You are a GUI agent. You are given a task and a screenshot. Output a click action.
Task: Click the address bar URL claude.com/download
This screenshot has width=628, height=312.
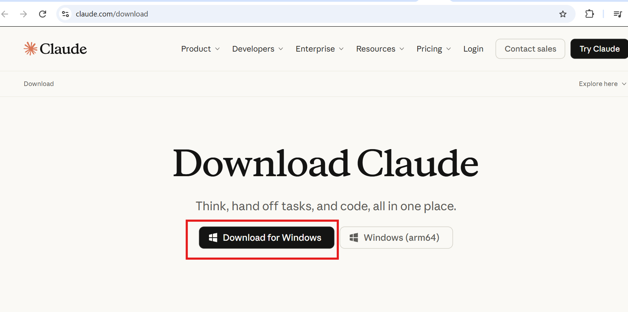112,14
